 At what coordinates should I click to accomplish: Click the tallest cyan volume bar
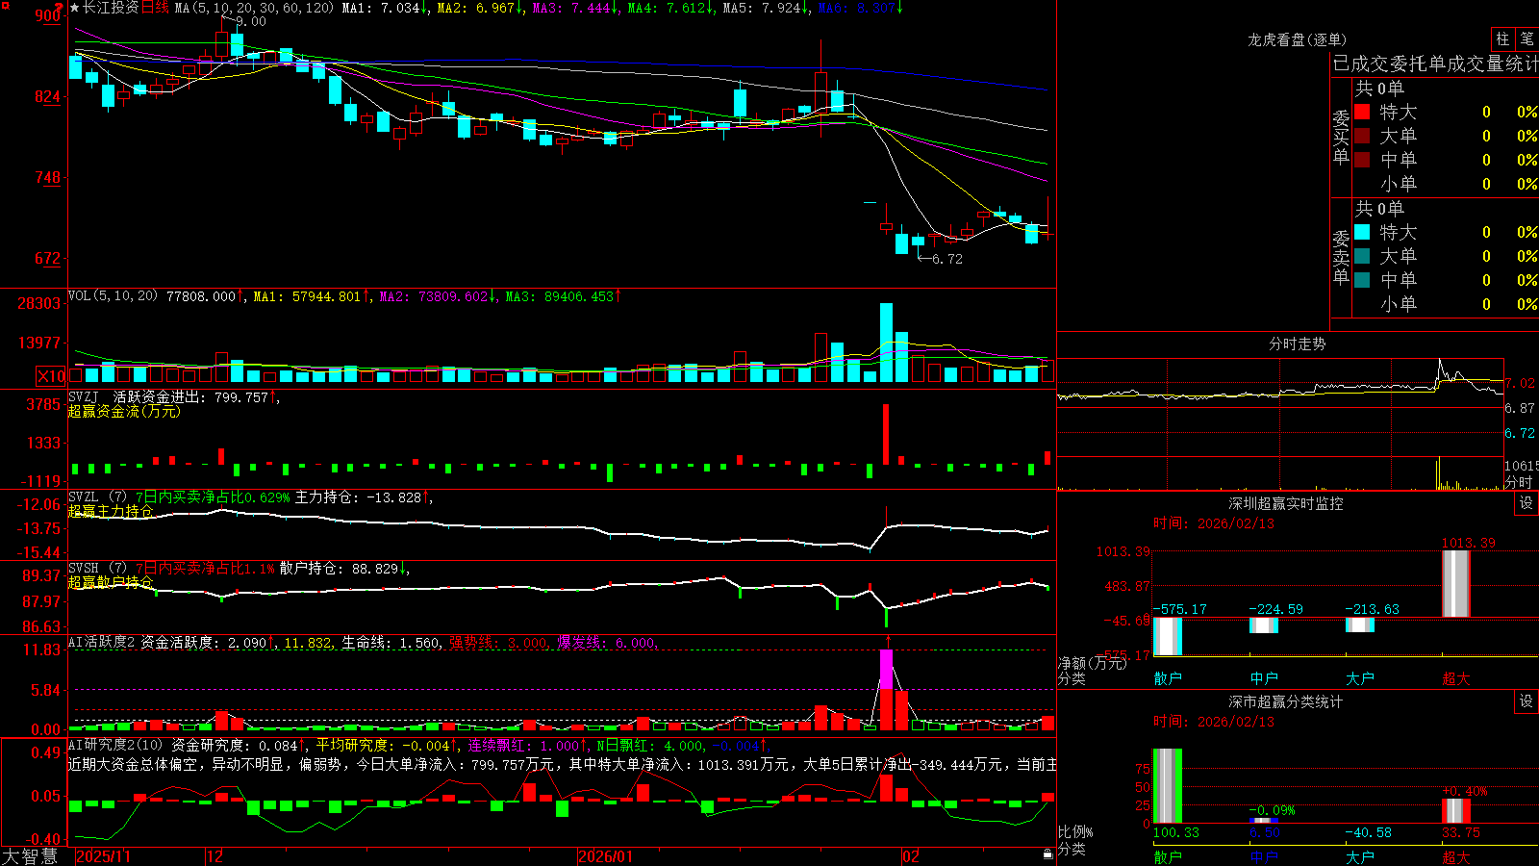tap(886, 343)
